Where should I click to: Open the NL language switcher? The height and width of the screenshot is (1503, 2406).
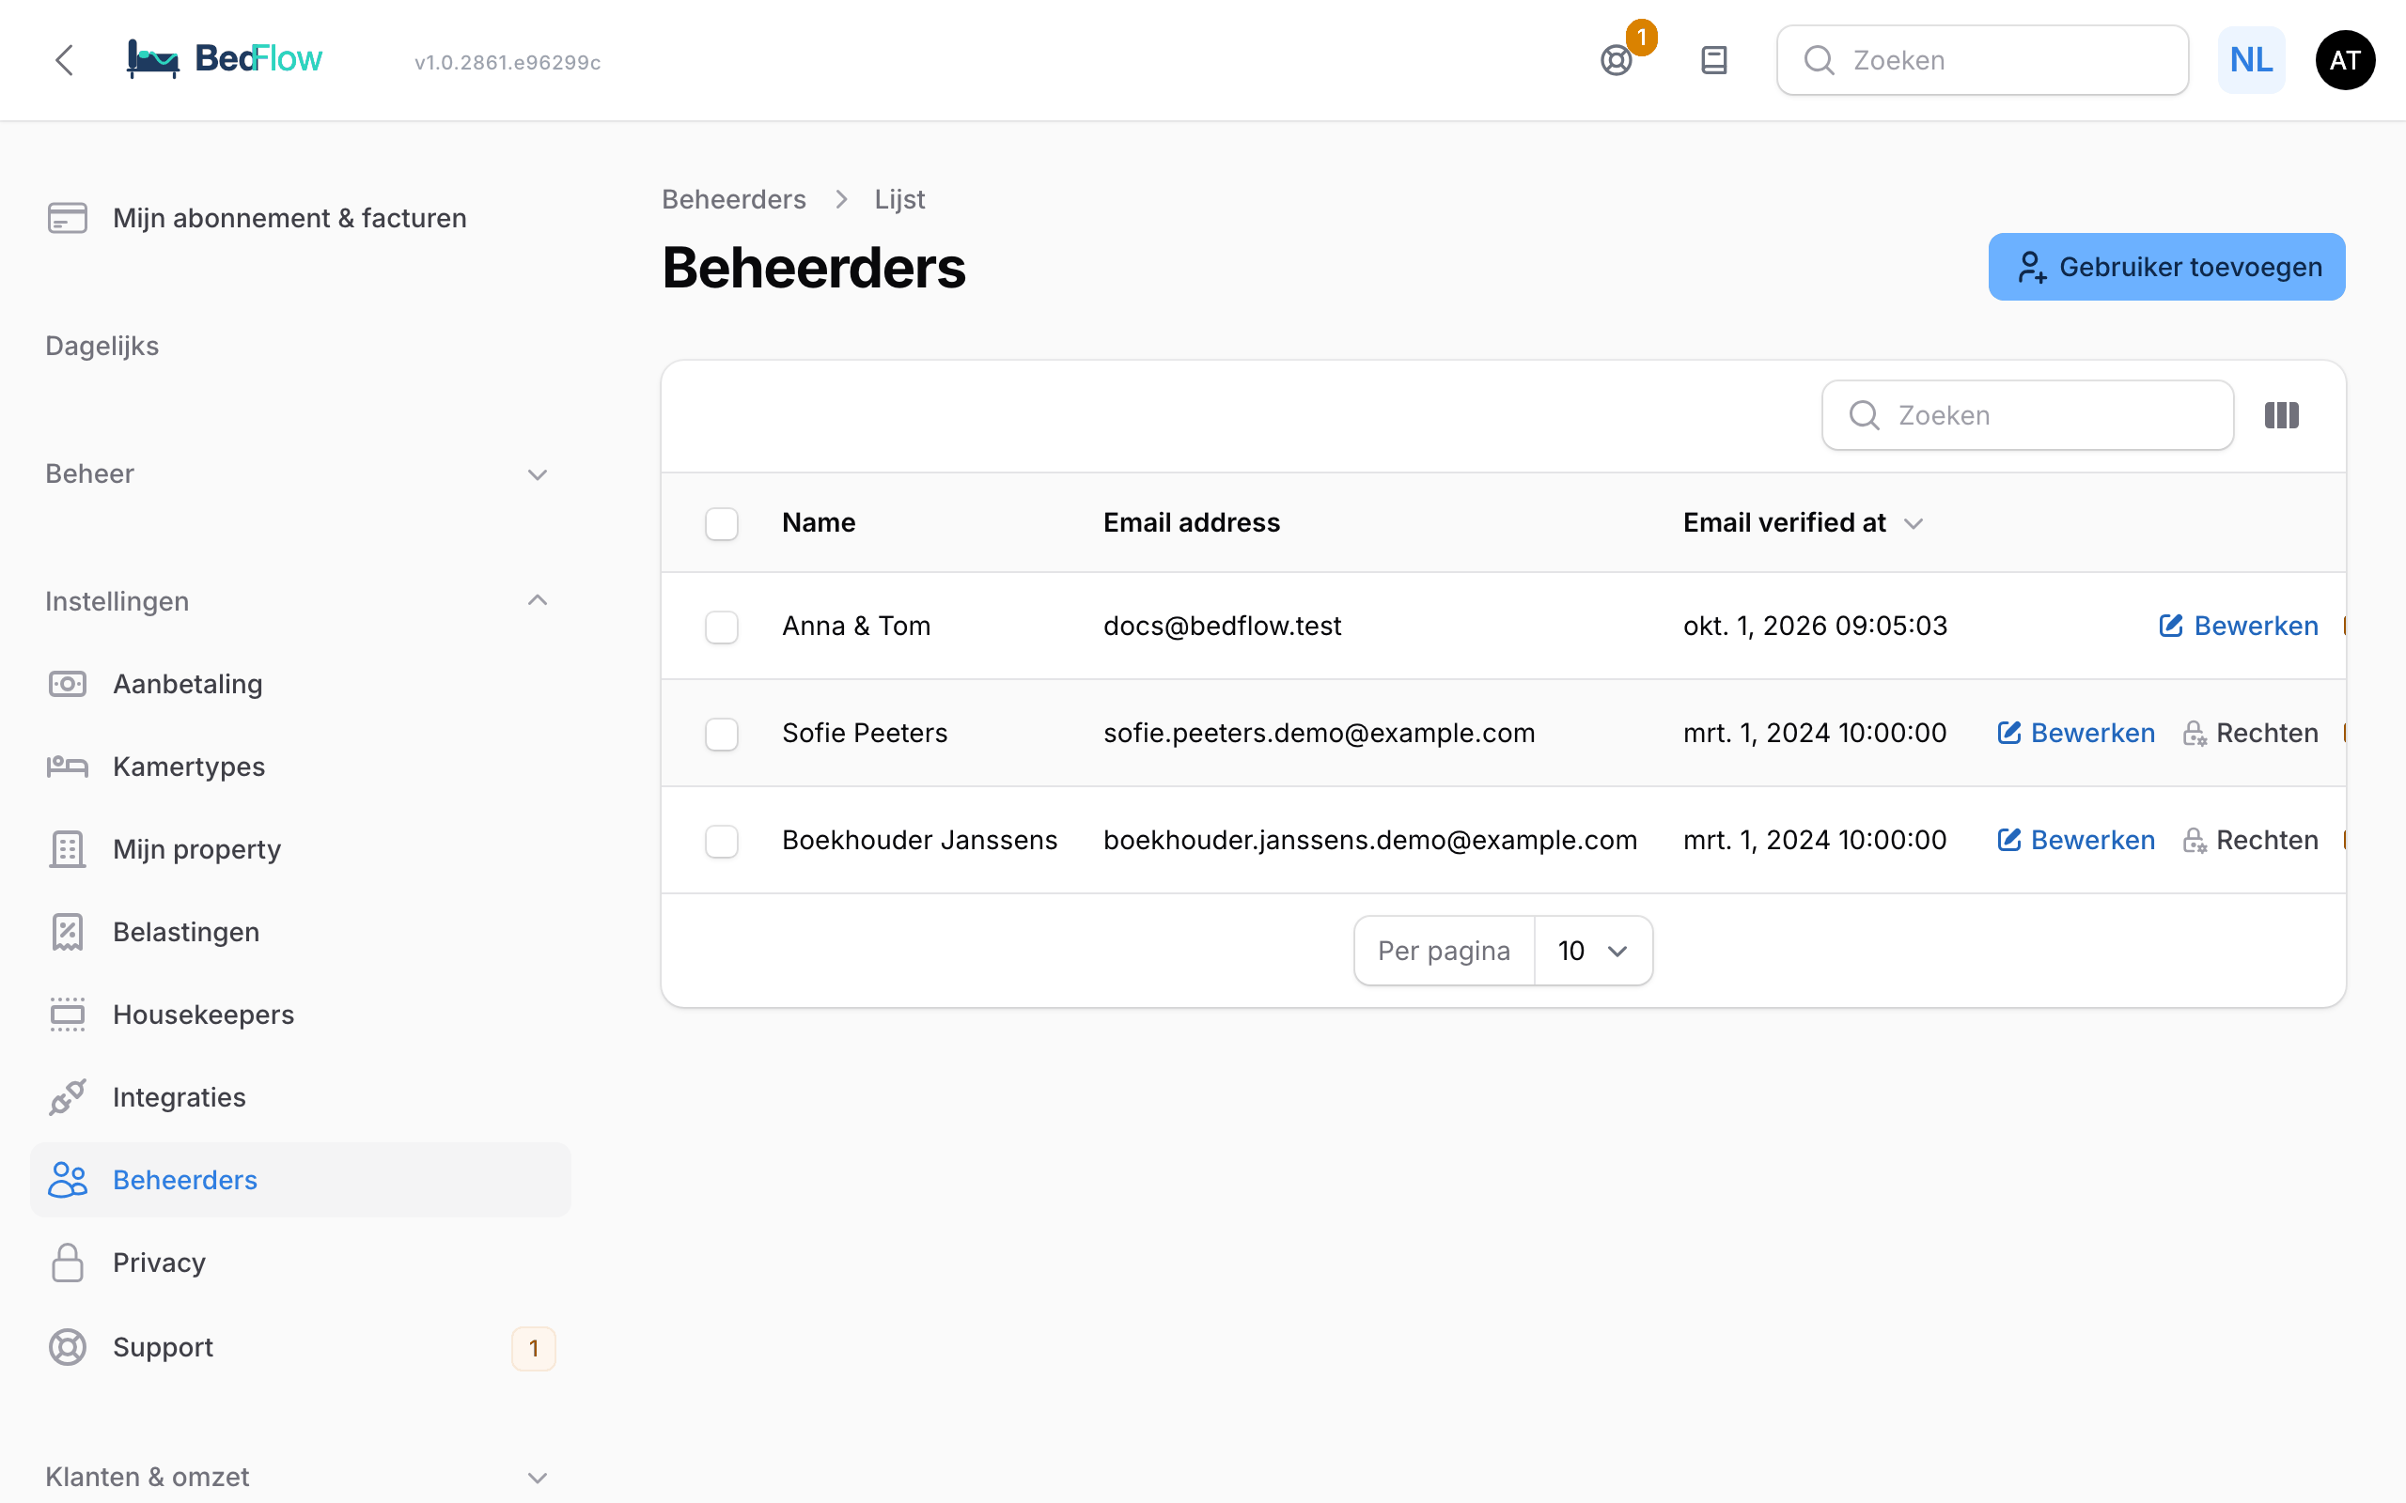click(x=2251, y=61)
